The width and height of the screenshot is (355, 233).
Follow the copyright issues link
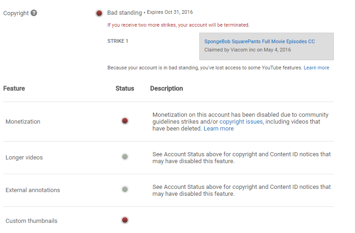coord(241,121)
